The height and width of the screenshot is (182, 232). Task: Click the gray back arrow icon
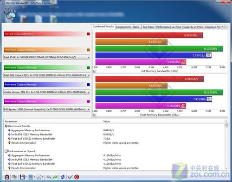[x=49, y=177]
